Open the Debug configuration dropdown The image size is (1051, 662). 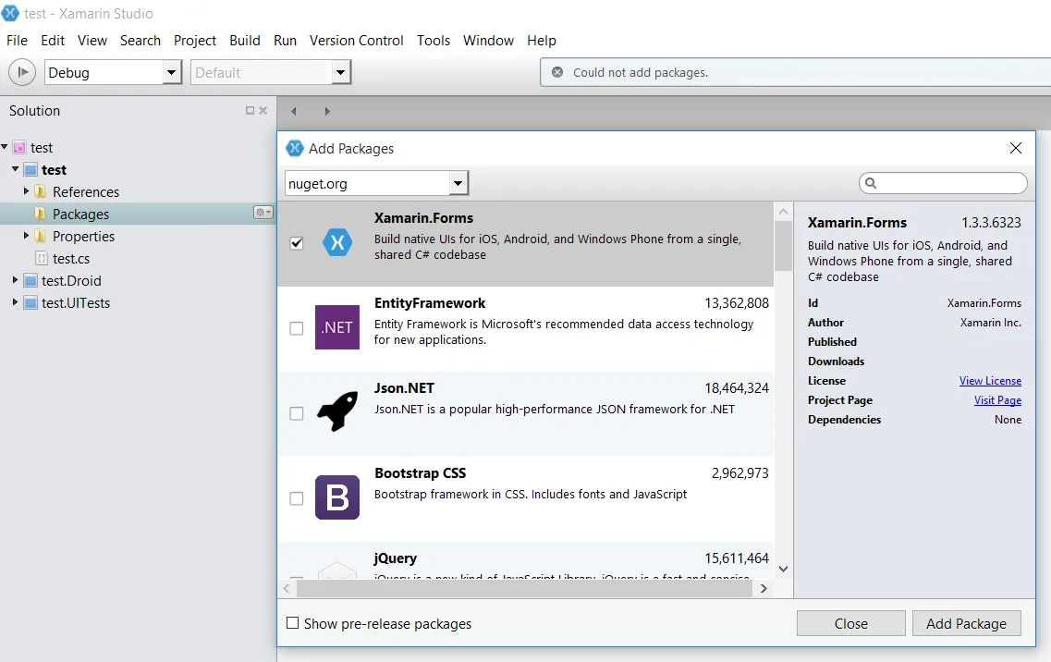click(172, 72)
